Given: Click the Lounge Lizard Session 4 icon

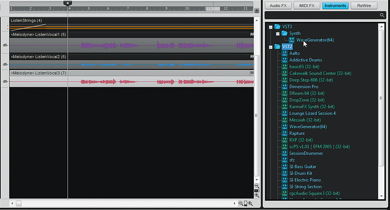Looking at the screenshot, I should click(285, 113).
